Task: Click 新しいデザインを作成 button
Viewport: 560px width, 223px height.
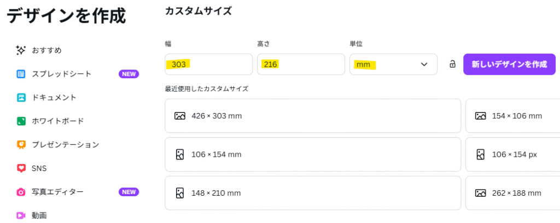Action: coord(509,64)
